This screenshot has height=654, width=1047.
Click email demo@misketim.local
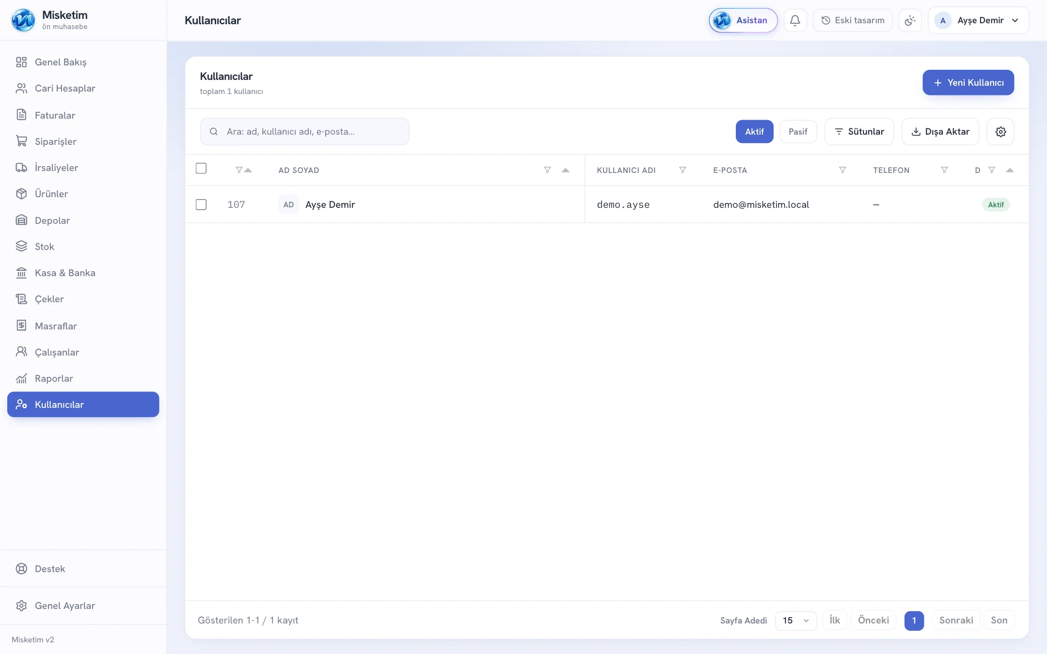pos(761,204)
